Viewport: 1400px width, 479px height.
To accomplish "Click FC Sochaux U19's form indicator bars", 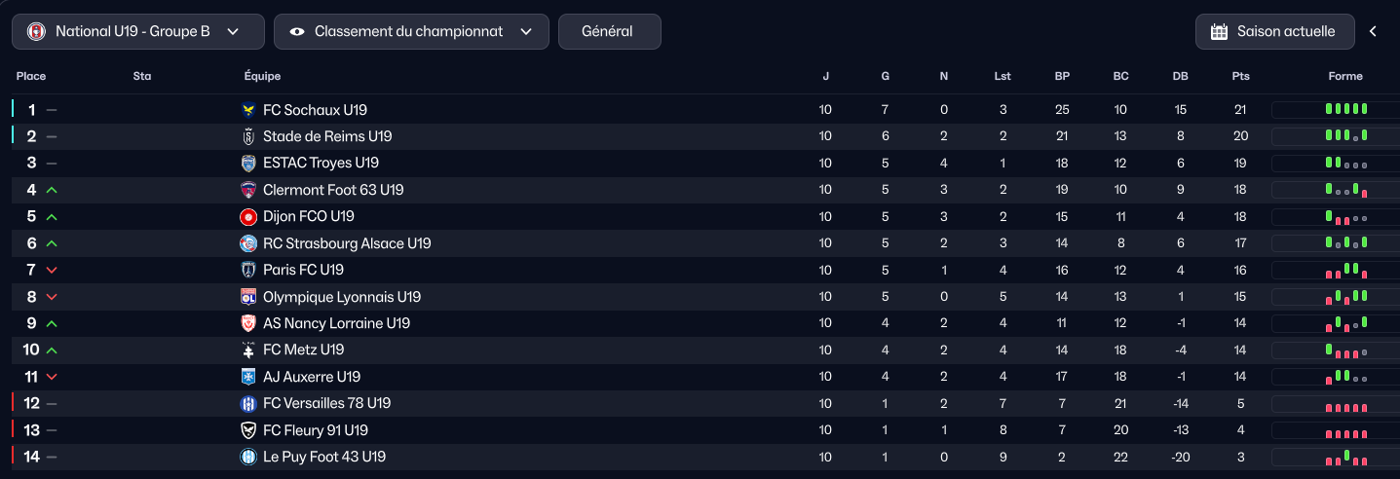I will click(x=1346, y=109).
